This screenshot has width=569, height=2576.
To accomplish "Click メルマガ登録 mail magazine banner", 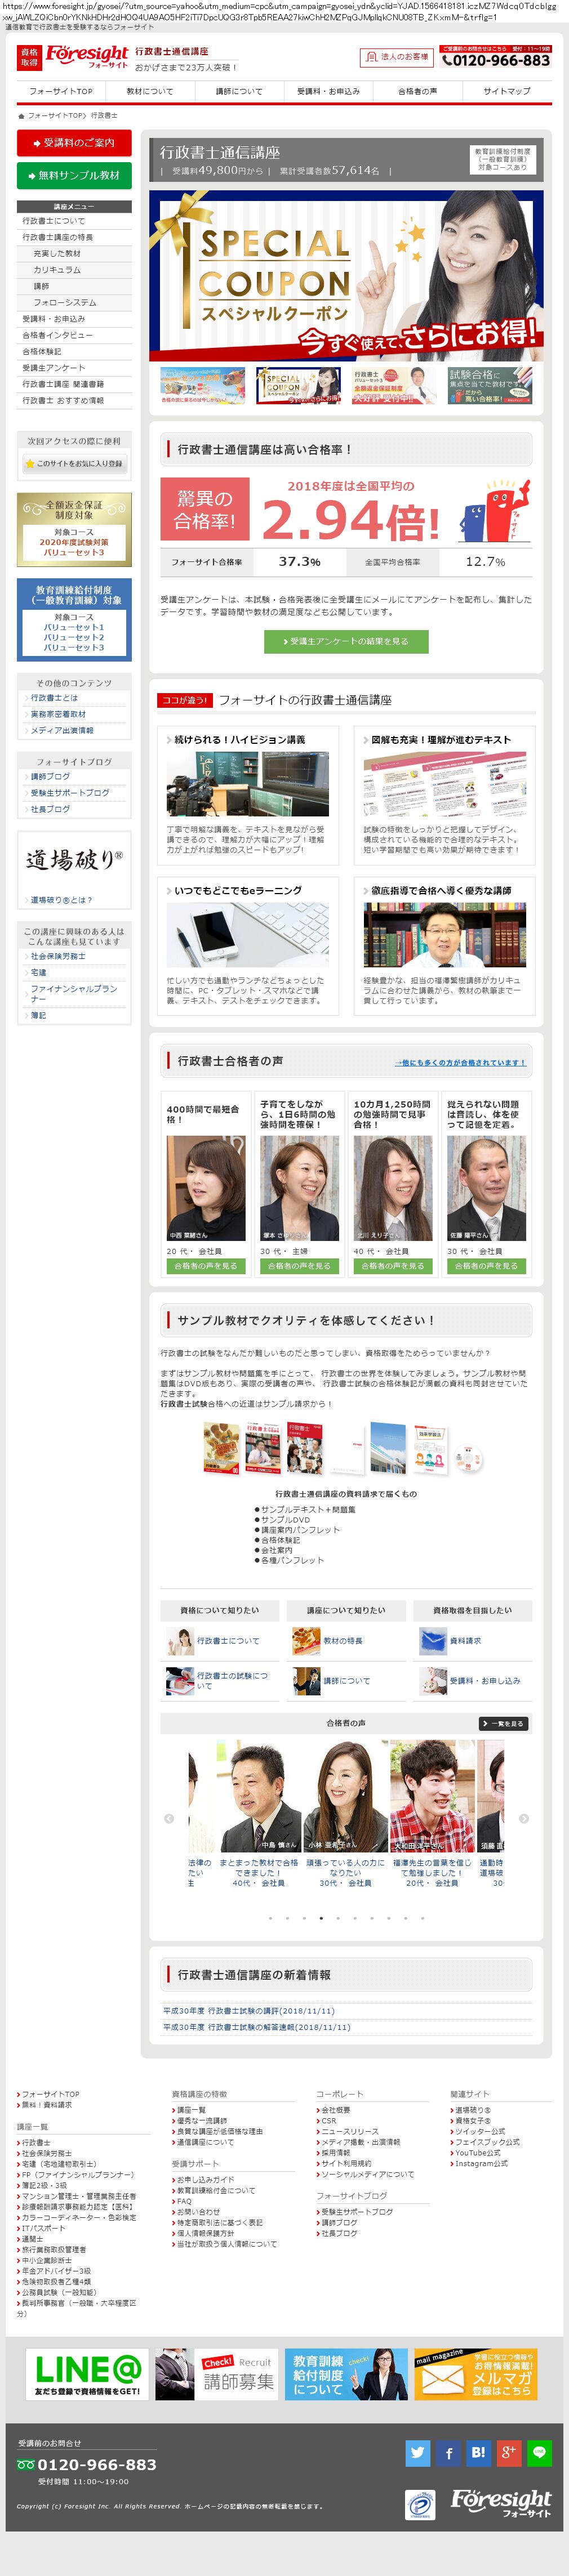I will [x=476, y=2374].
